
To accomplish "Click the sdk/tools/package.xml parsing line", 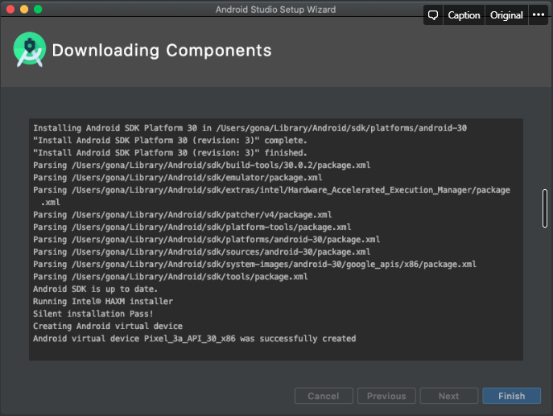I will coord(171,276).
